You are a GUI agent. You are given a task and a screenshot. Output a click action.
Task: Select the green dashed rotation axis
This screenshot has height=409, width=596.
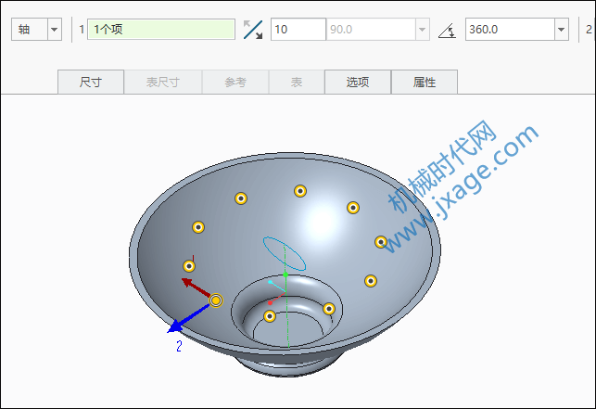[286, 297]
